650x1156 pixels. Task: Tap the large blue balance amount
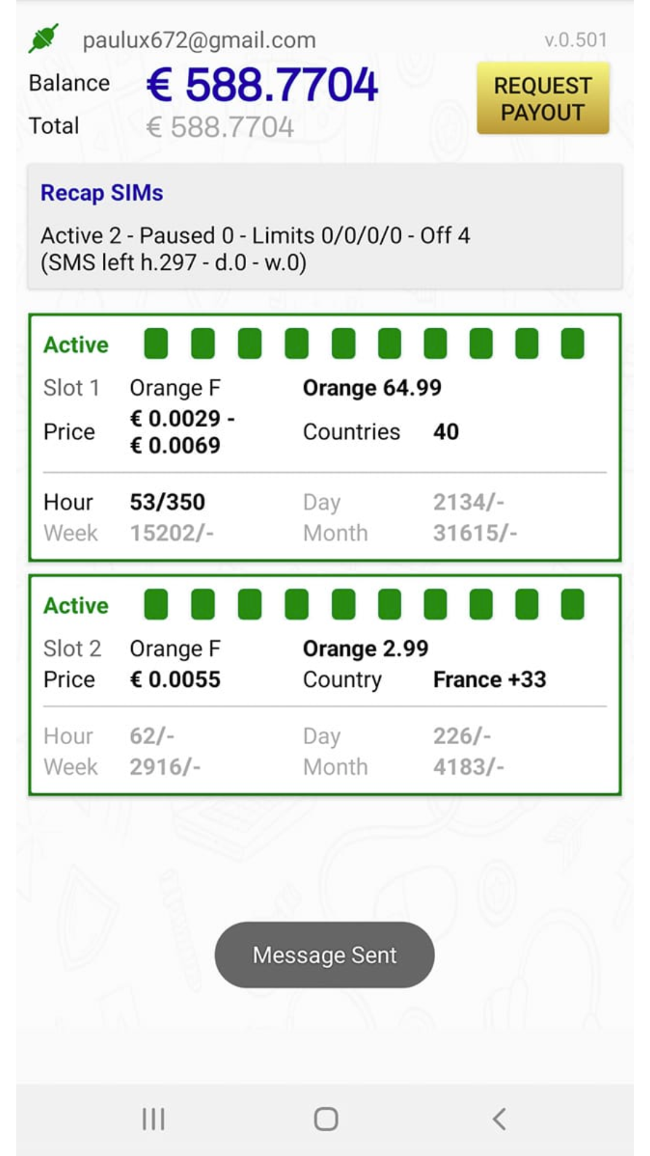[262, 84]
